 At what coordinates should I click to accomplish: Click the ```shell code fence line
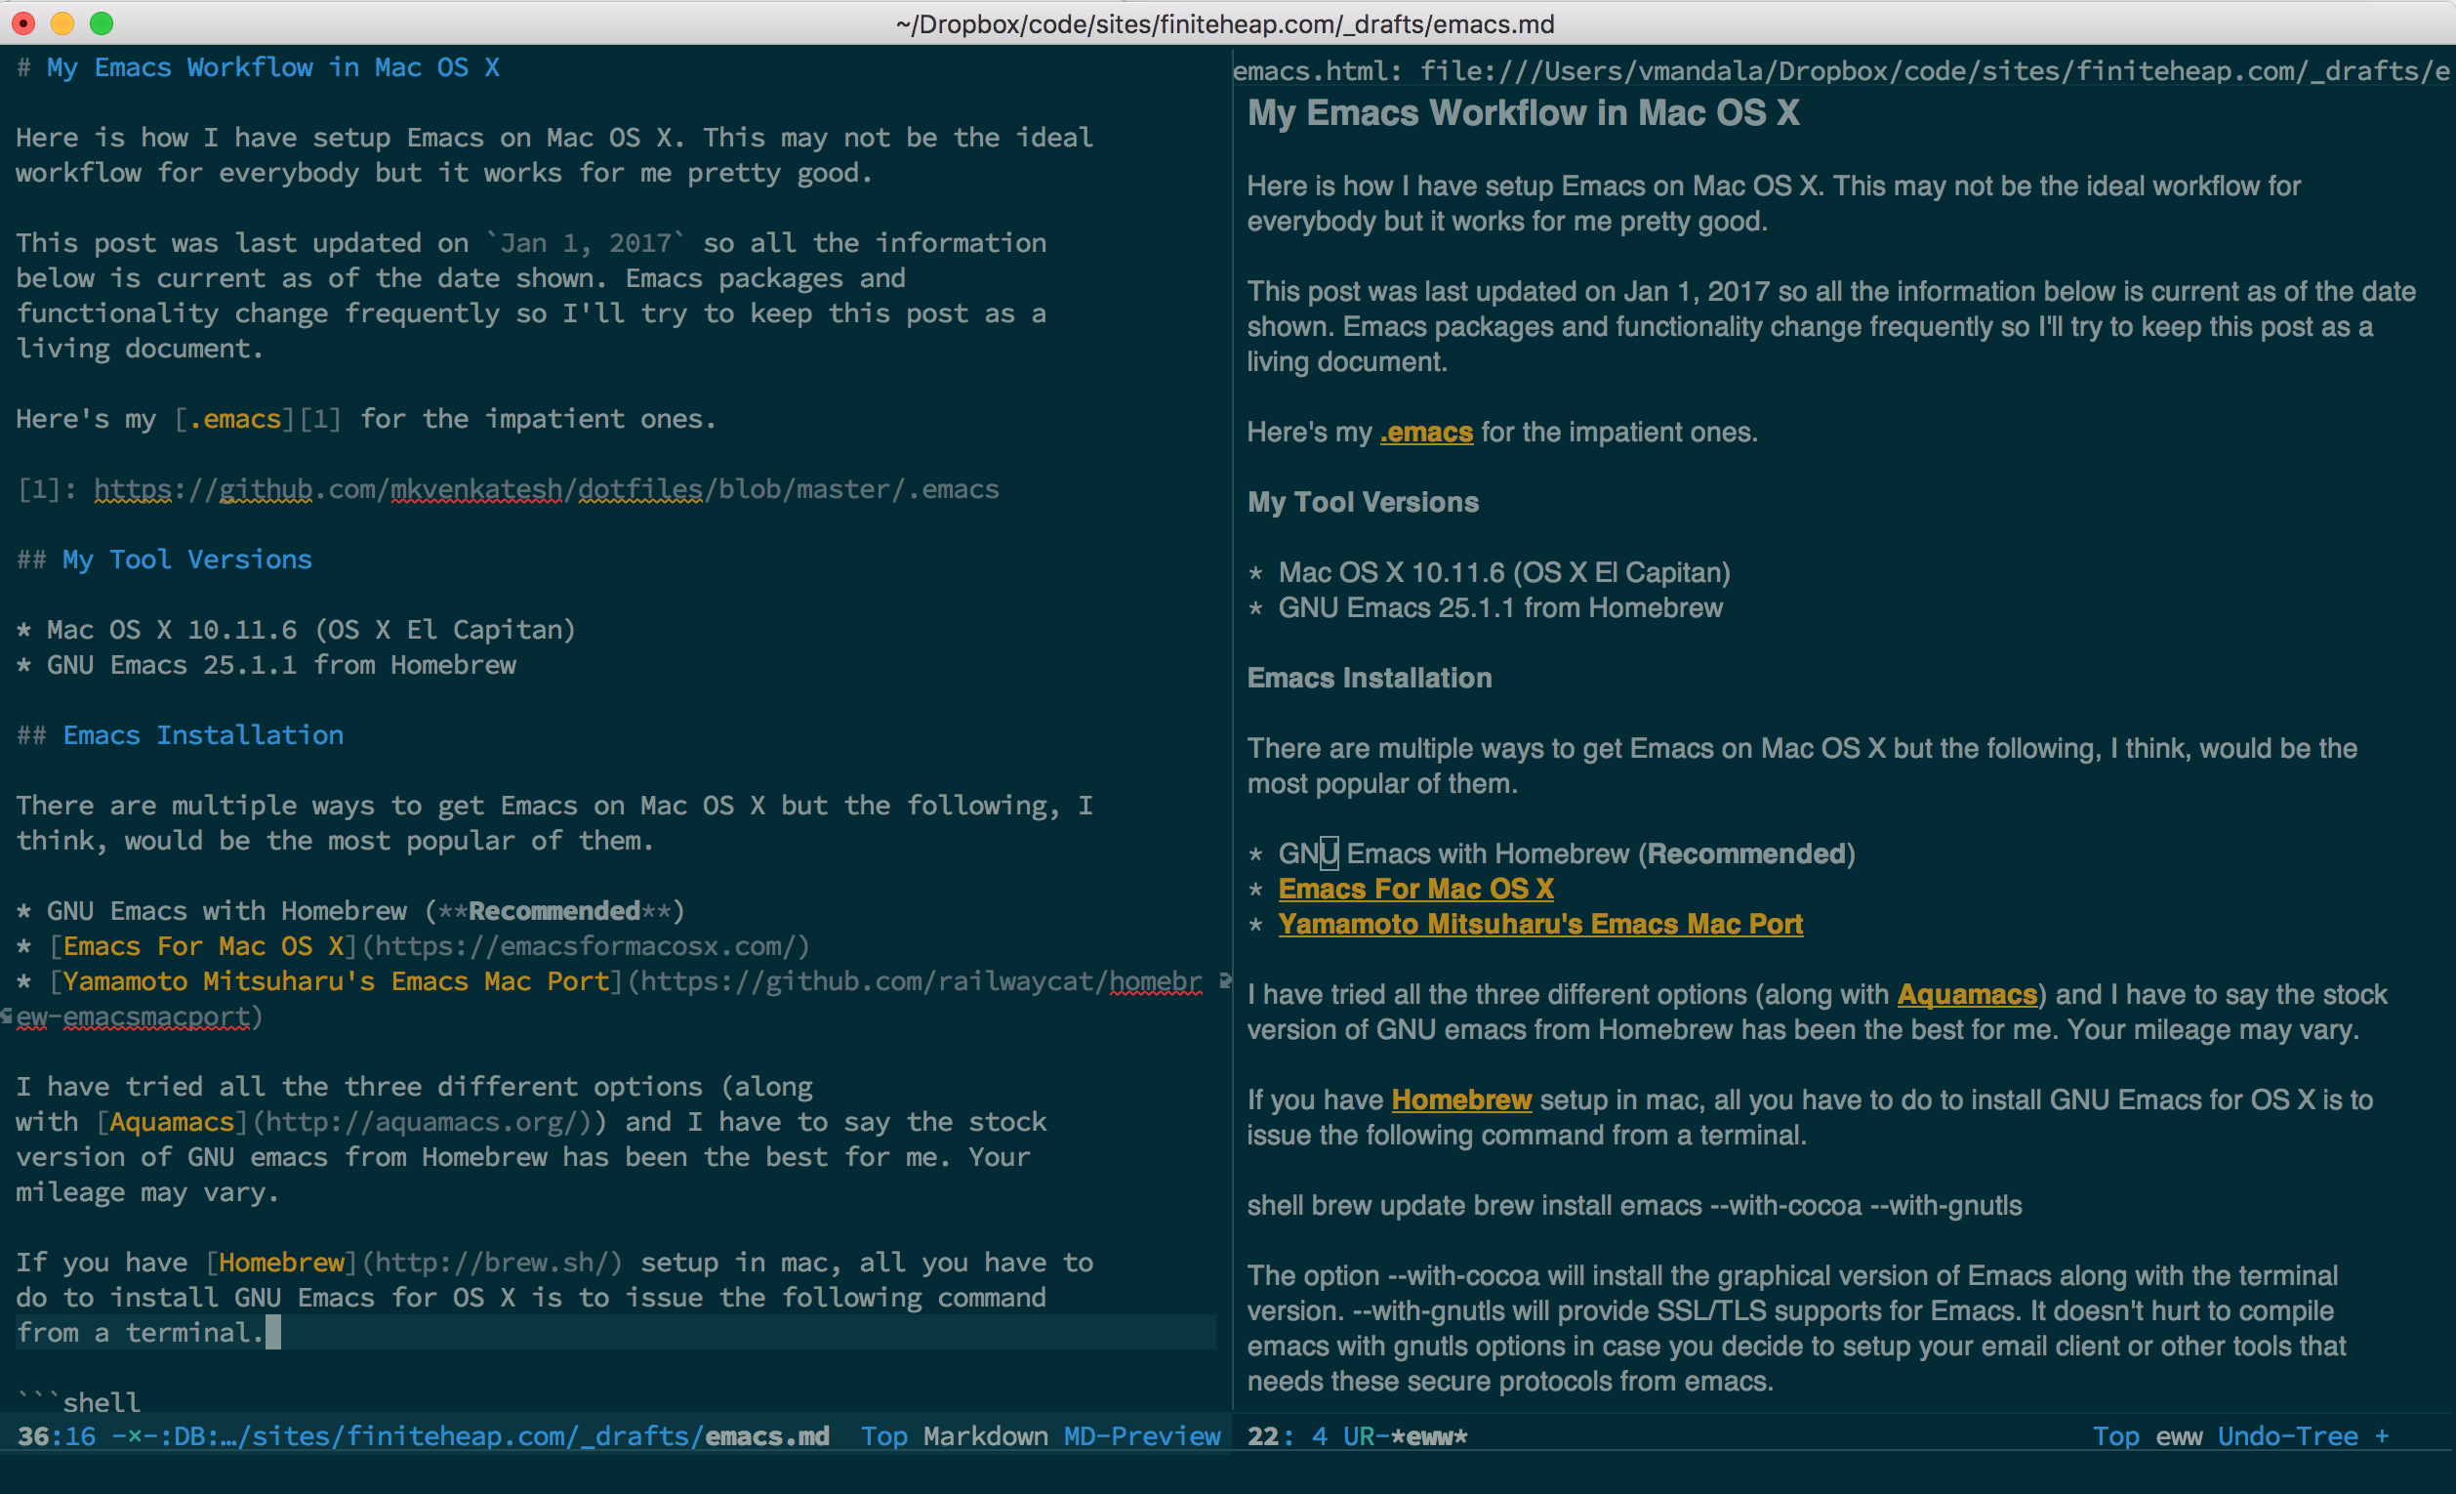coord(79,1402)
